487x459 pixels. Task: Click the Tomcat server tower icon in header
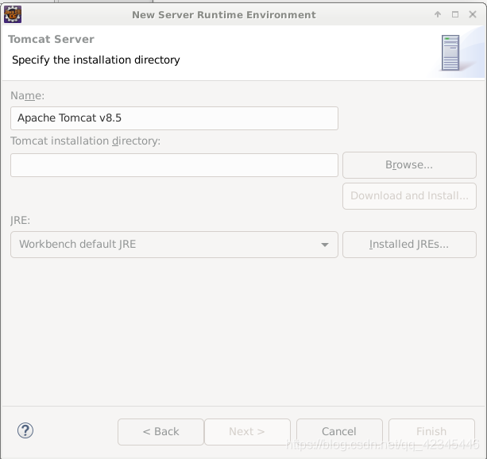click(450, 52)
